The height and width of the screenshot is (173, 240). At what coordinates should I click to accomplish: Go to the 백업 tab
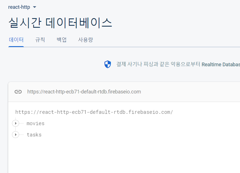click(61, 40)
